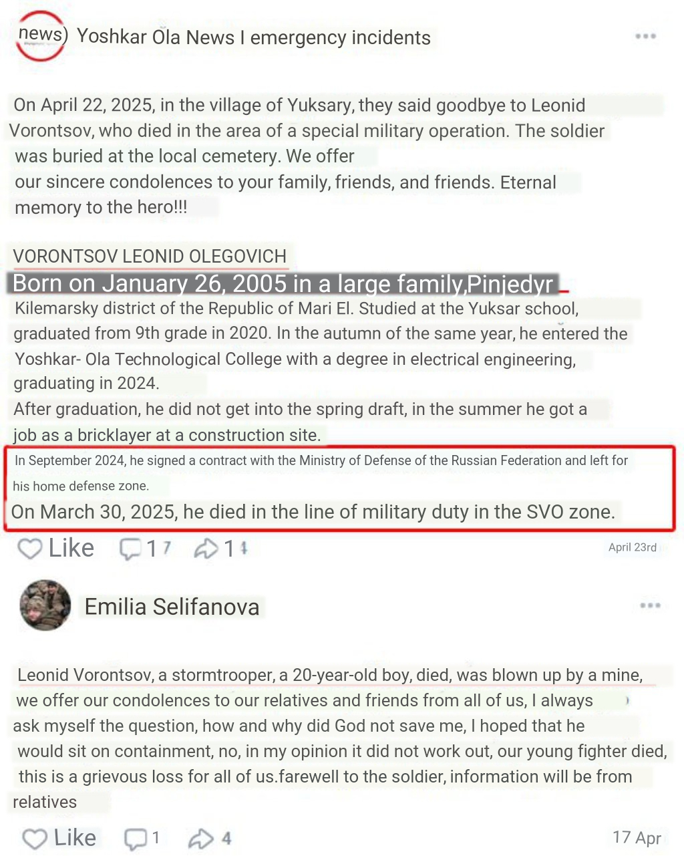The width and height of the screenshot is (684, 856).
Task: Open comments on the news post
Action: pyautogui.click(x=131, y=549)
